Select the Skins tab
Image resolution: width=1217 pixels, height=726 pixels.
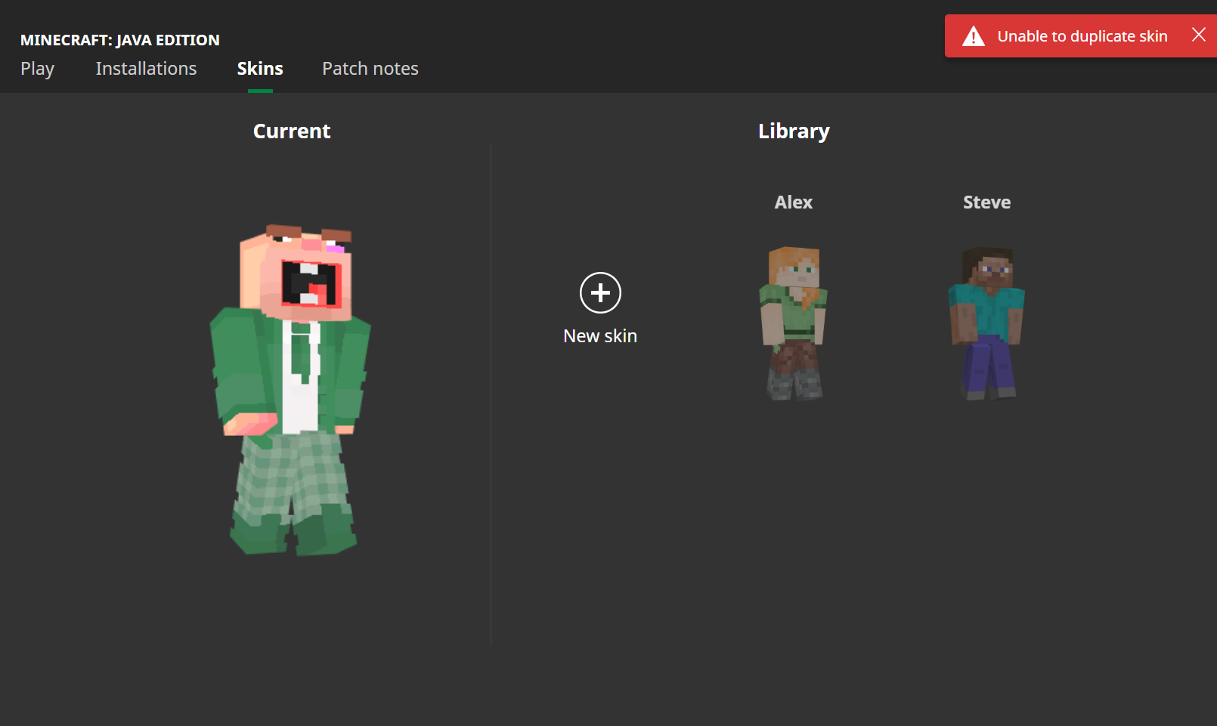point(260,69)
